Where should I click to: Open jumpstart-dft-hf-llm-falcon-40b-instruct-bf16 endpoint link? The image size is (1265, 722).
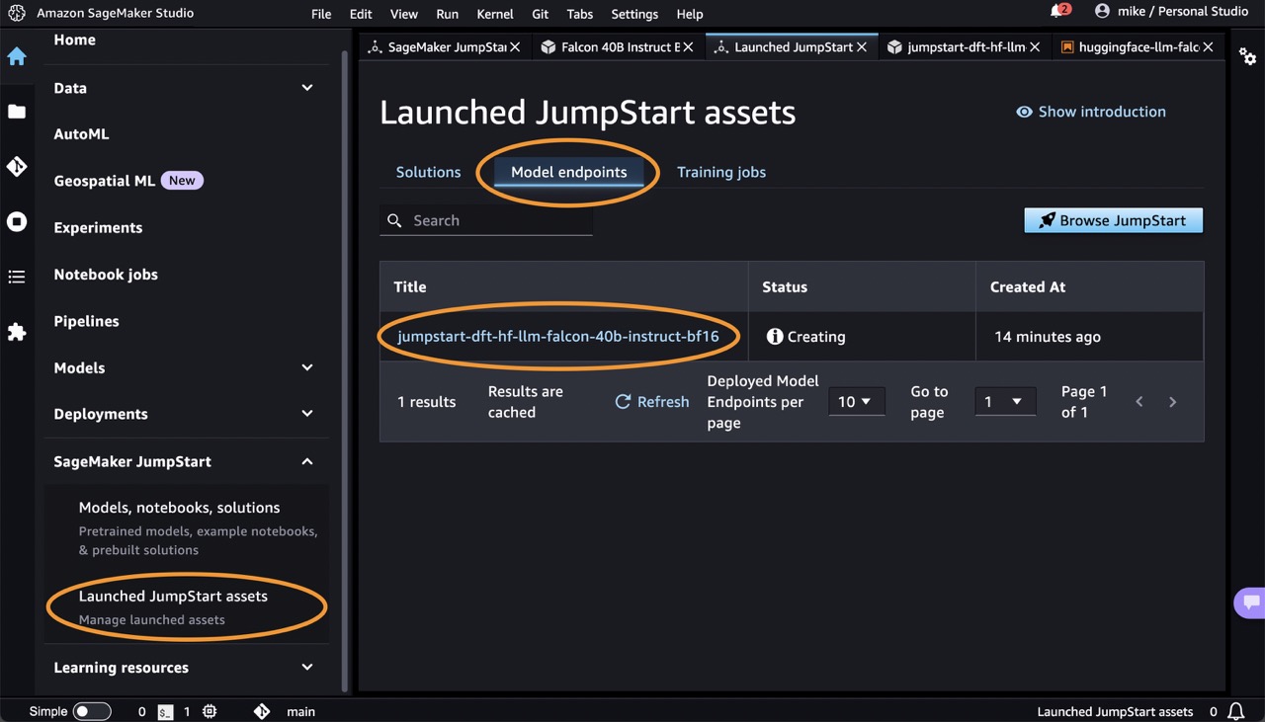click(x=558, y=337)
